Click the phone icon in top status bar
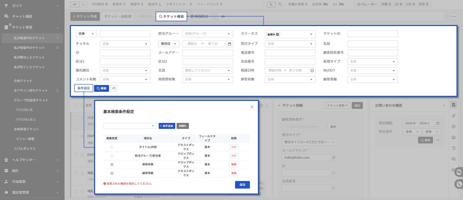 pyautogui.click(x=271, y=4)
